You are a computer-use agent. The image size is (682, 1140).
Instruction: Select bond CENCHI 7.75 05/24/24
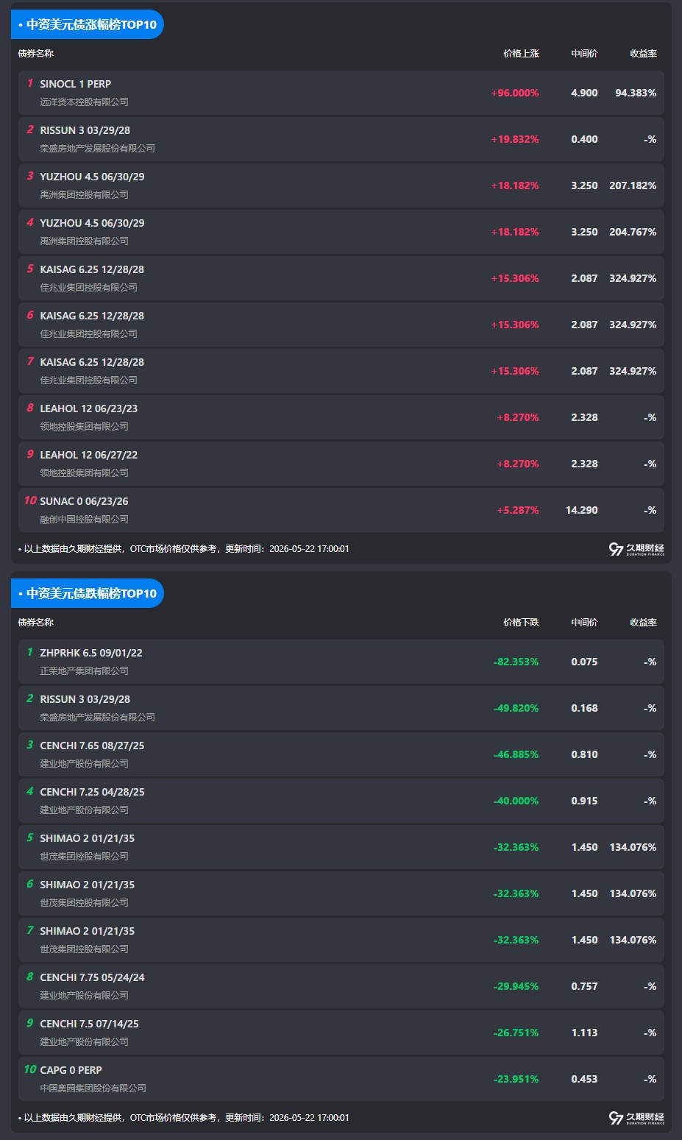point(92,977)
